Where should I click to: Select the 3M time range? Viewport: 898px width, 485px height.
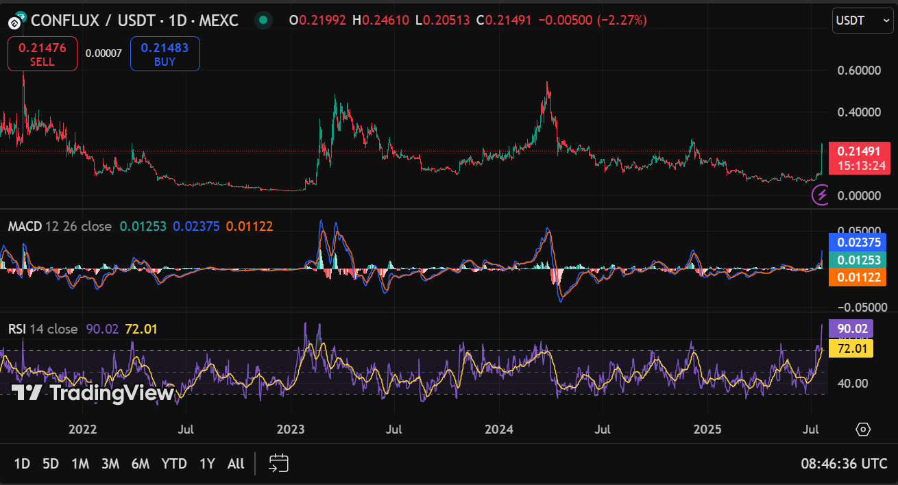[x=110, y=464]
